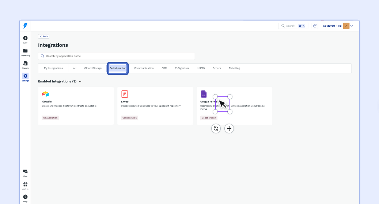Click the Collaboration tag on Airtable card
Screen dimensions: 379x204
[50, 118]
